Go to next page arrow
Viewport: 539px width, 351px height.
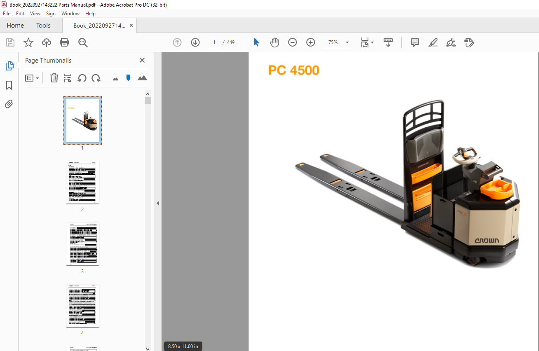[195, 42]
